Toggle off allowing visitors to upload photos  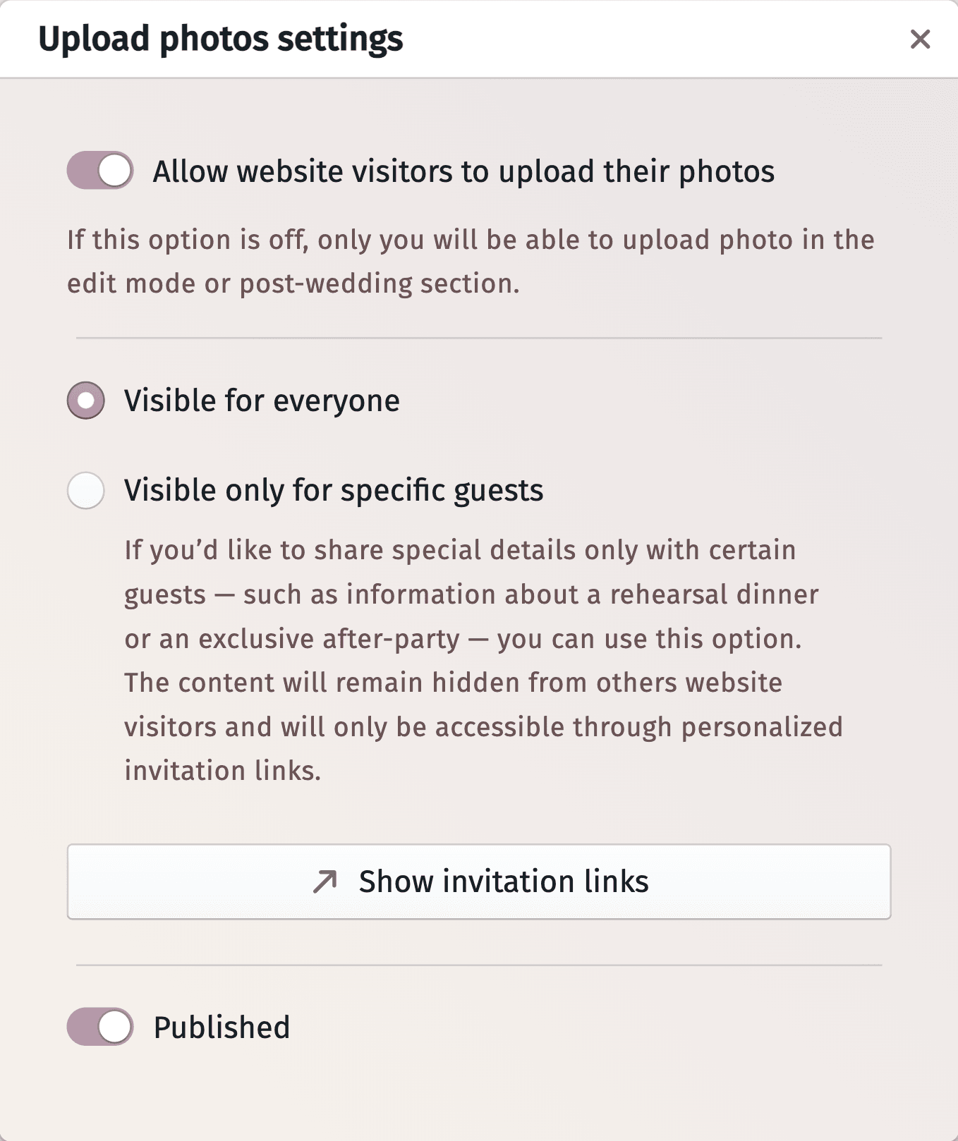click(x=100, y=171)
